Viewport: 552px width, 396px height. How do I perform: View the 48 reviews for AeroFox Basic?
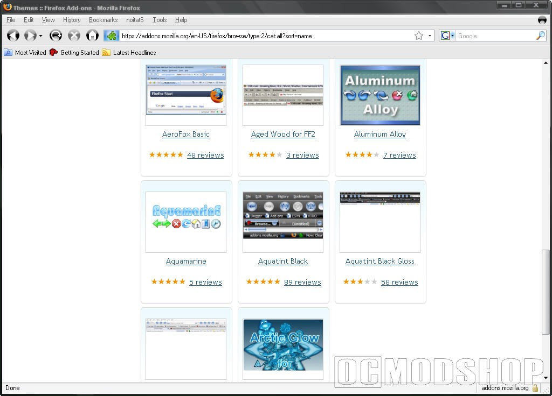point(205,155)
